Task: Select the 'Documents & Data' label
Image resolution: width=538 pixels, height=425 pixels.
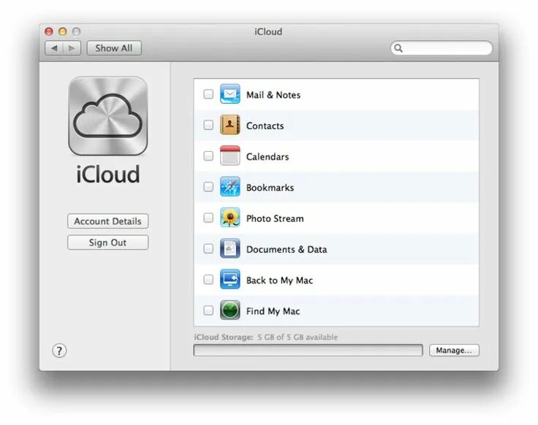Action: click(x=287, y=249)
